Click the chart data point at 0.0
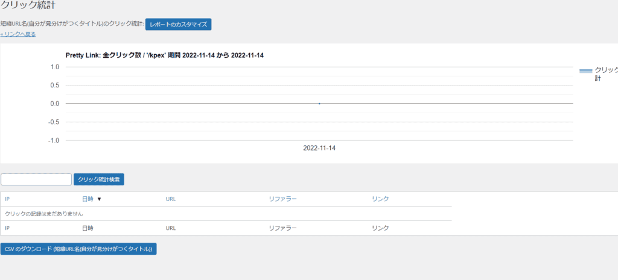The width and height of the screenshot is (618, 280). click(319, 104)
